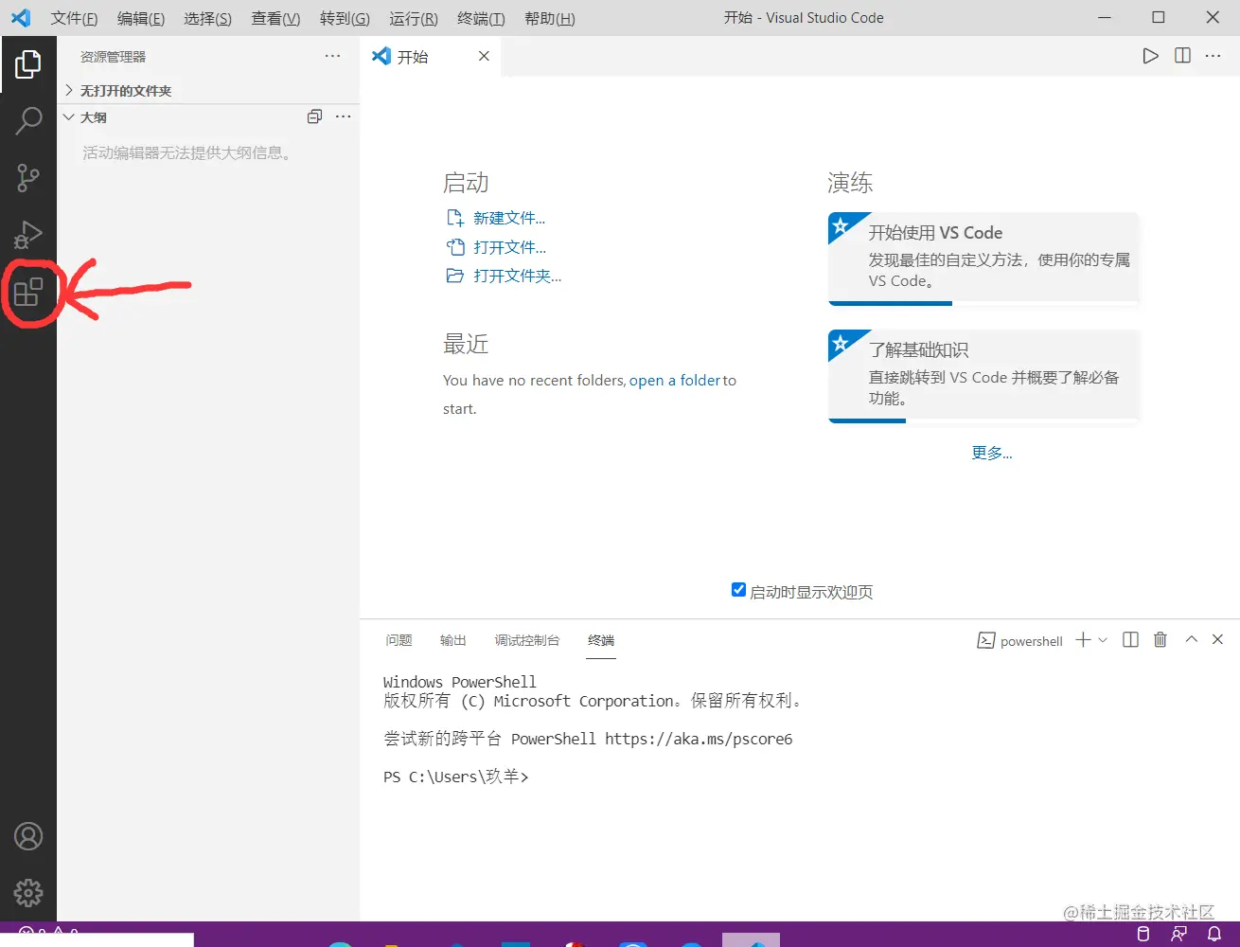Screen dimensions: 1240x947
Task: Open the Search view
Action: (28, 121)
